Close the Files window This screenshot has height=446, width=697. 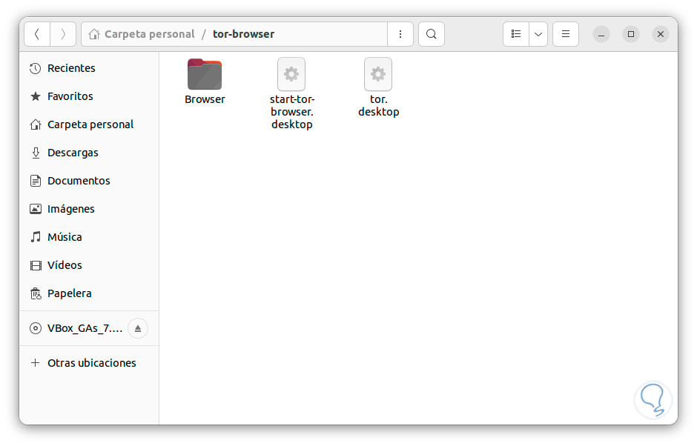pos(661,34)
